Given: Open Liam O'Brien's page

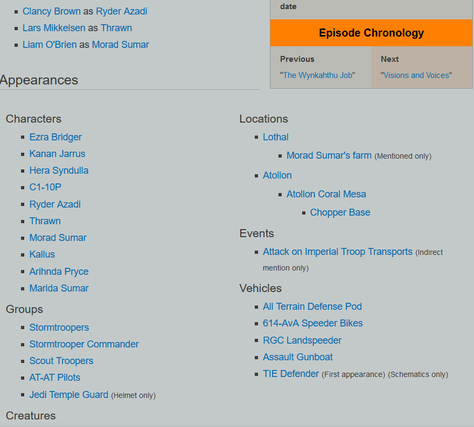Looking at the screenshot, I should click(x=50, y=45).
